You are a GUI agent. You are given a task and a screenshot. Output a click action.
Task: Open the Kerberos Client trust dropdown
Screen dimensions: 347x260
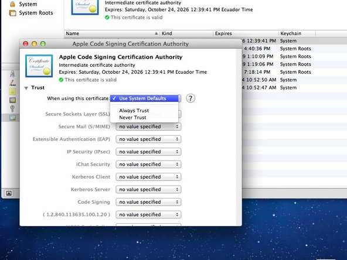[148, 177]
